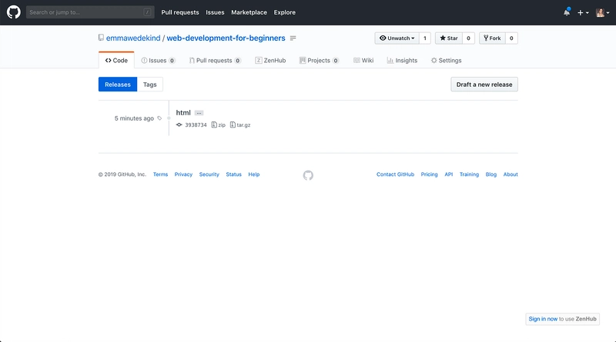Star this repository

[x=449, y=38]
